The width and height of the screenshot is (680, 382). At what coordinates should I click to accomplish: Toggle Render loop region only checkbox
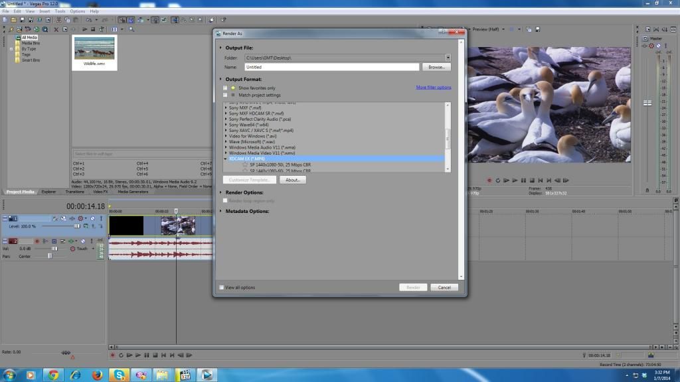tap(225, 200)
